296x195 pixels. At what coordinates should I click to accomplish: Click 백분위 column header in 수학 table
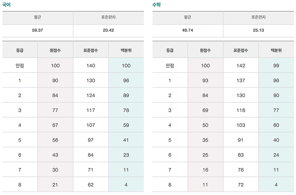[276, 50]
